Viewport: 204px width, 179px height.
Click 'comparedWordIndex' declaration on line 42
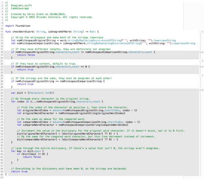36,122
